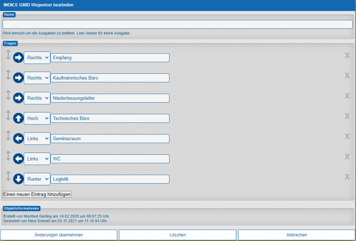Open the Hoch dropdown for Technisches Büro
Viewport: 356px width, 241px height.
point(37,118)
